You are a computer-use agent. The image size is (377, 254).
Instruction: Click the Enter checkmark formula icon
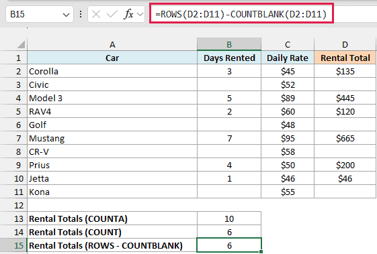pos(112,14)
